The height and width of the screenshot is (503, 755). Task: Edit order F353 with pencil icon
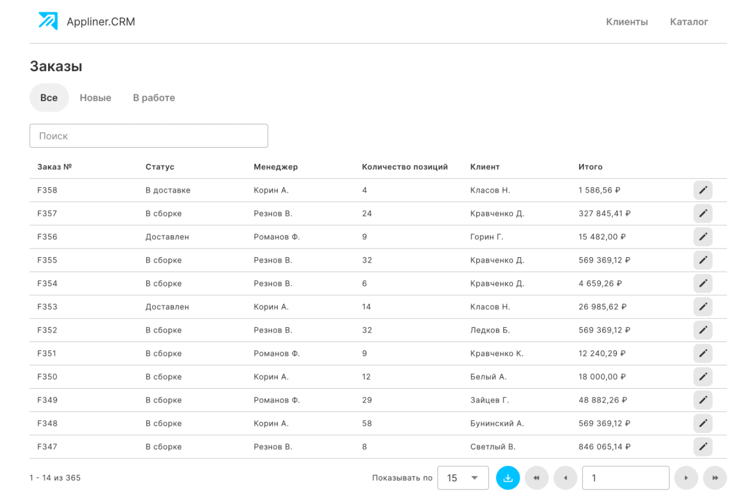tap(703, 307)
